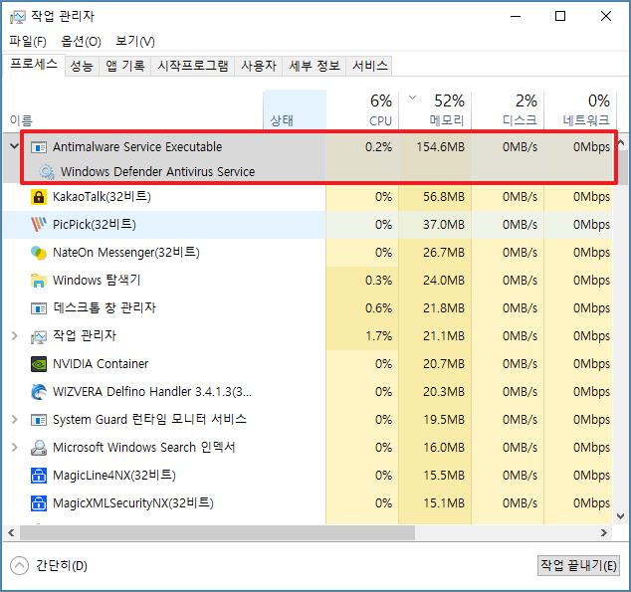Click the horizontal scrollbar right arrow
631x592 pixels.
click(x=604, y=533)
